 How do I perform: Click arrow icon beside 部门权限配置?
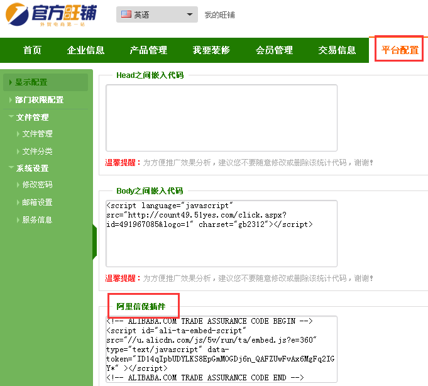[11, 99]
